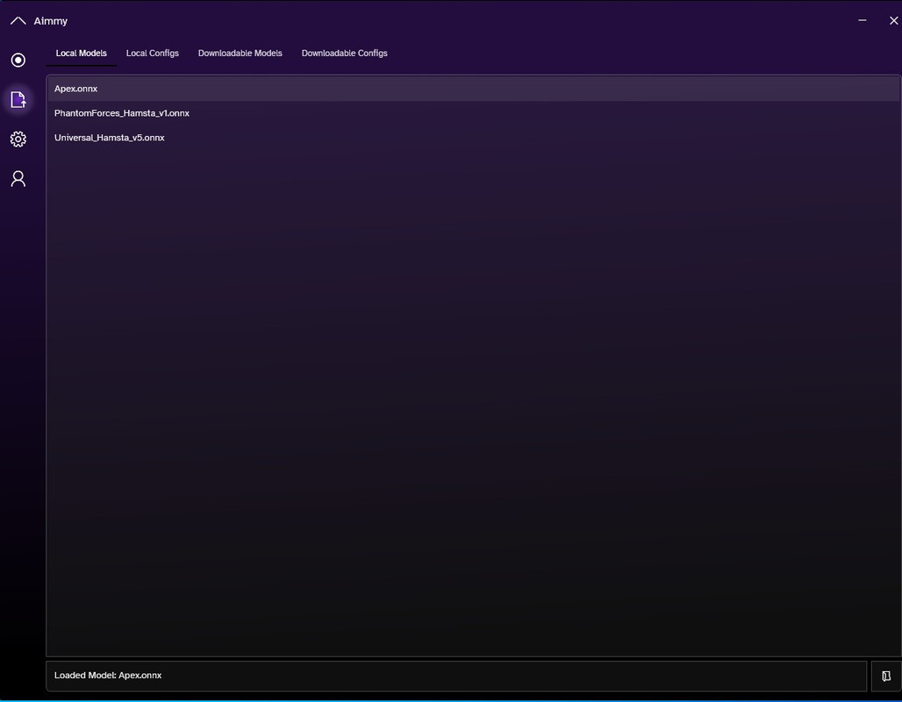Open the settings gear sidebar icon
Image resolution: width=902 pixels, height=702 pixels.
tap(18, 140)
